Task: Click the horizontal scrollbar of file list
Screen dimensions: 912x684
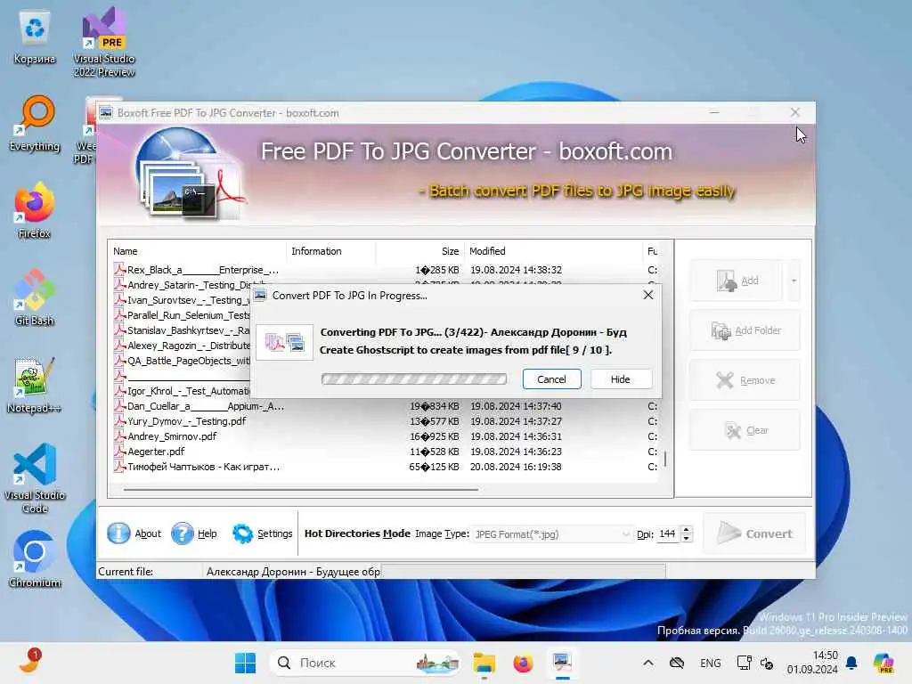Action: click(301, 490)
